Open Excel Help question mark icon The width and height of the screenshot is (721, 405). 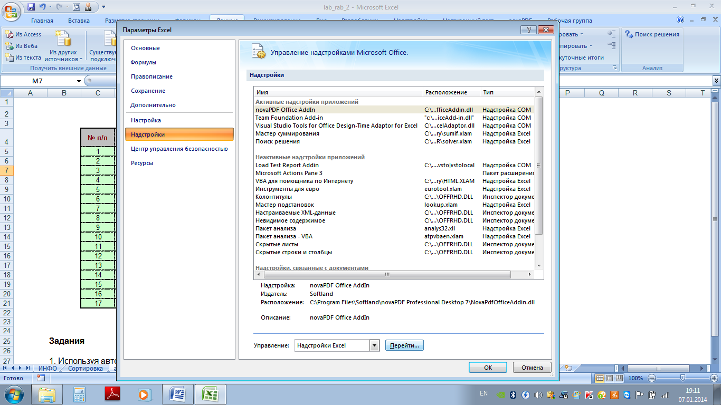point(681,20)
